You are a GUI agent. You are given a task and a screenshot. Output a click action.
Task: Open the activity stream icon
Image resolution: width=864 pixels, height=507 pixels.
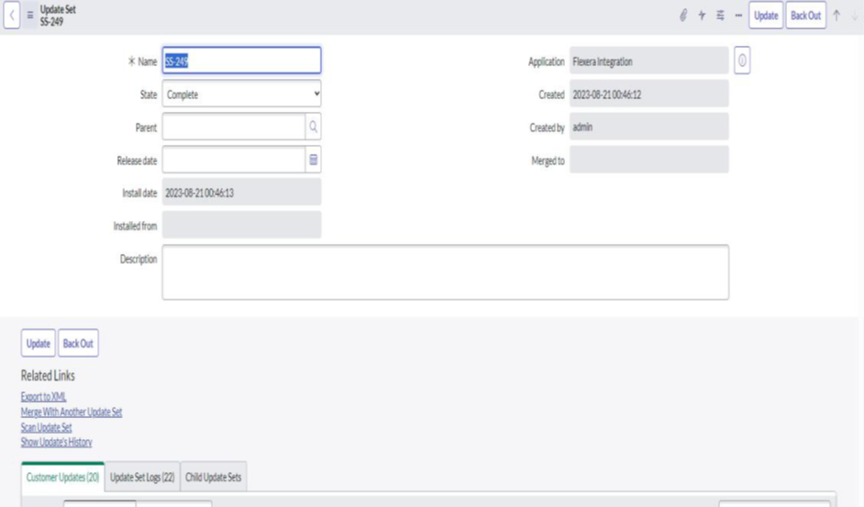tap(702, 16)
